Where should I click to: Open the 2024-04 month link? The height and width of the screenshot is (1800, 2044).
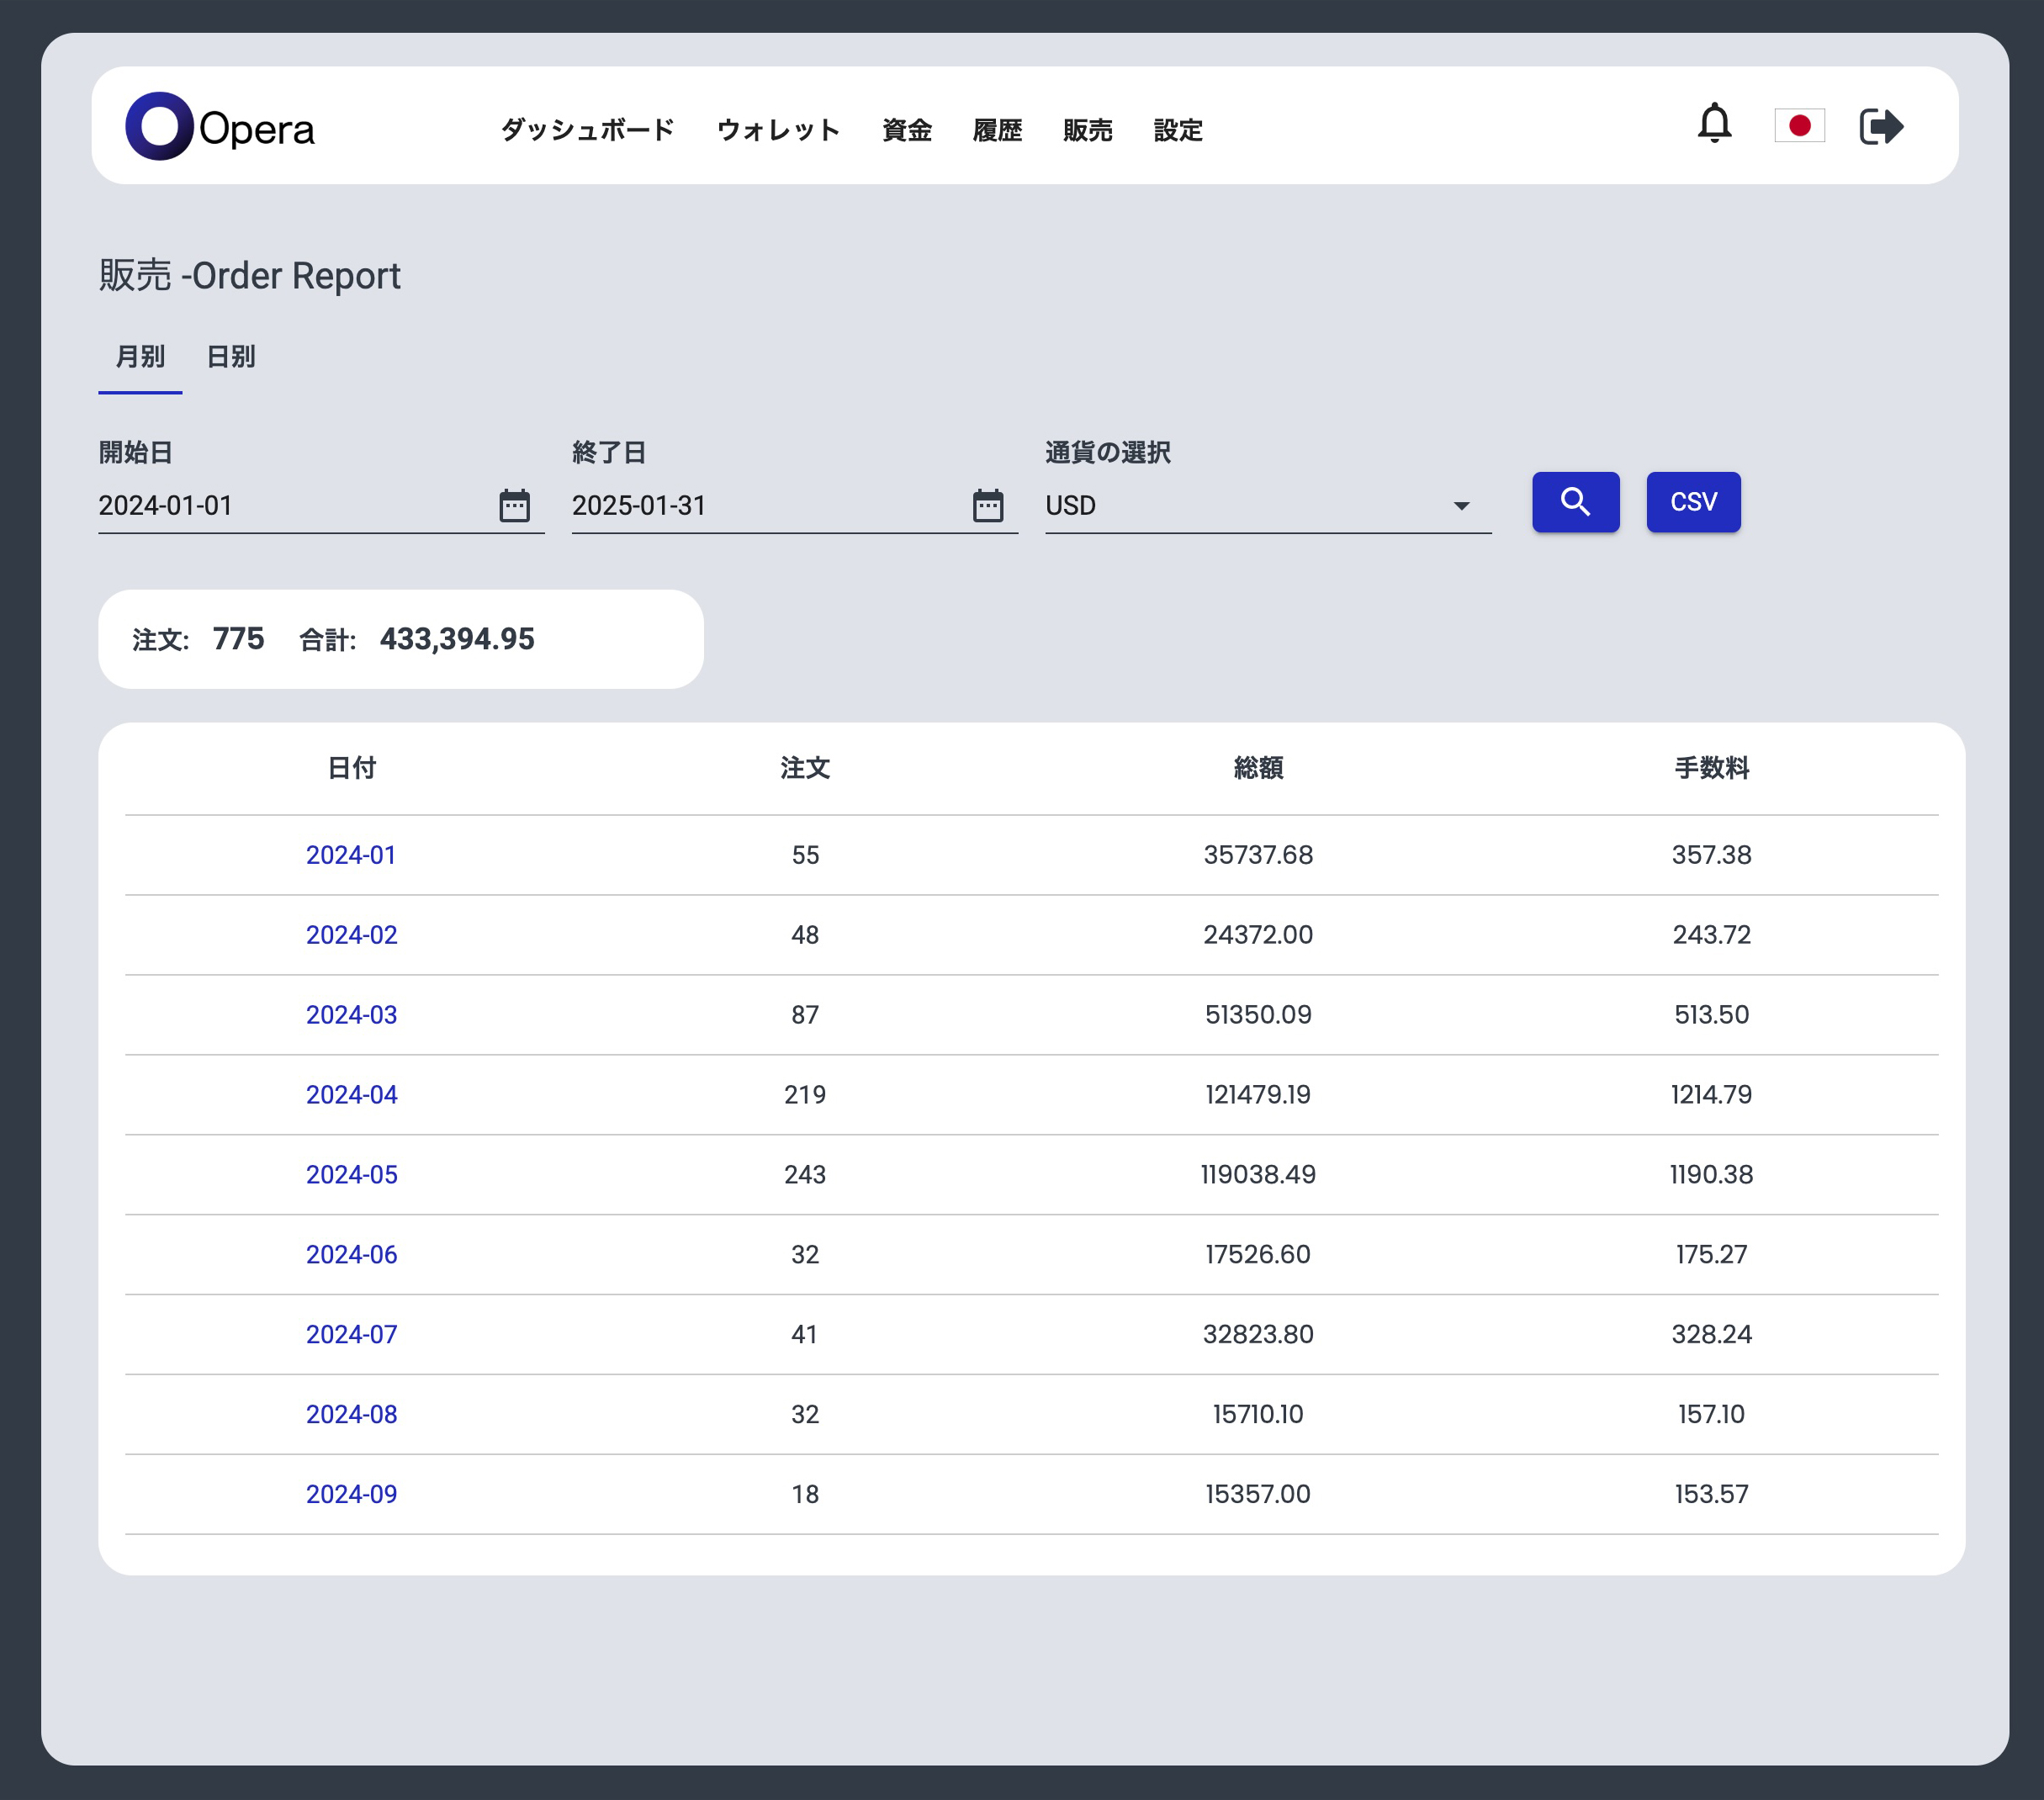351,1094
